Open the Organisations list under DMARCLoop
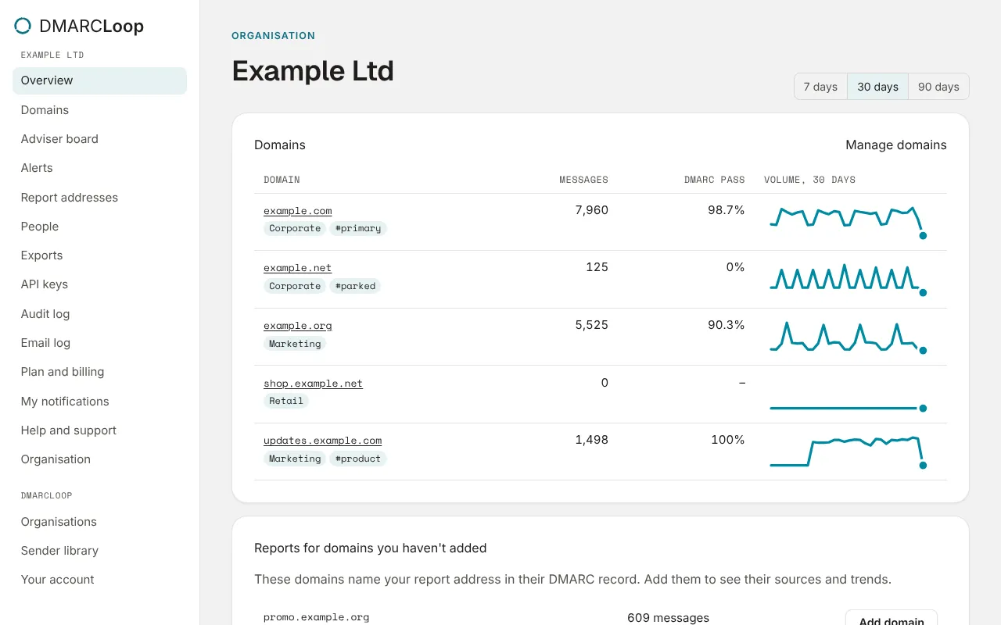The image size is (1001, 625). pyautogui.click(x=99, y=522)
